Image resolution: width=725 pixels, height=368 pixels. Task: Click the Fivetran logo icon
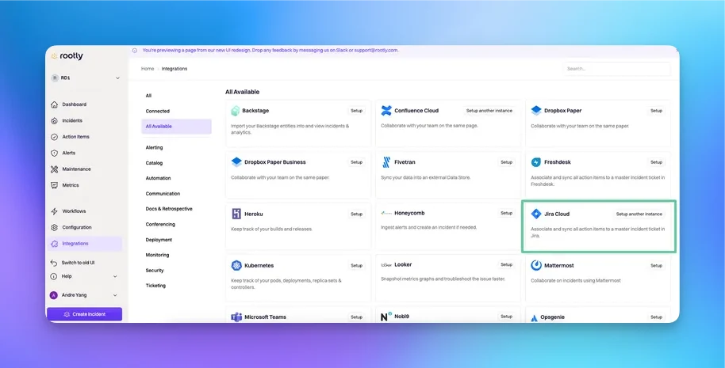pyautogui.click(x=386, y=162)
